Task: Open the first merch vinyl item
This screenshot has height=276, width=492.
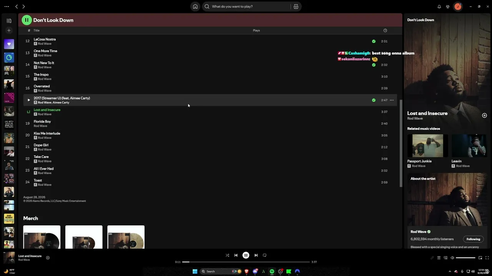Action: pos(42,237)
